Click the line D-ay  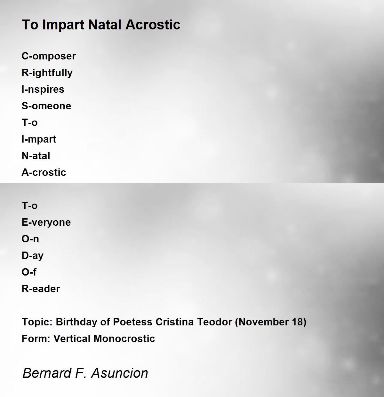(x=33, y=256)
